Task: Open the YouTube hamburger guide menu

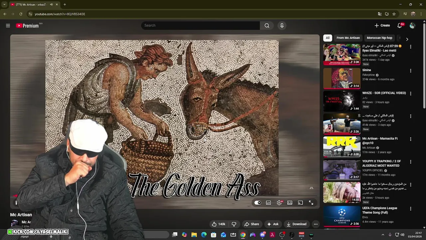Action: [8, 26]
